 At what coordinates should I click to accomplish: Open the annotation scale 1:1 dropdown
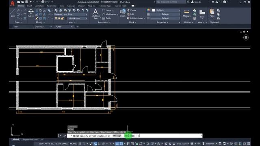pos(183,144)
